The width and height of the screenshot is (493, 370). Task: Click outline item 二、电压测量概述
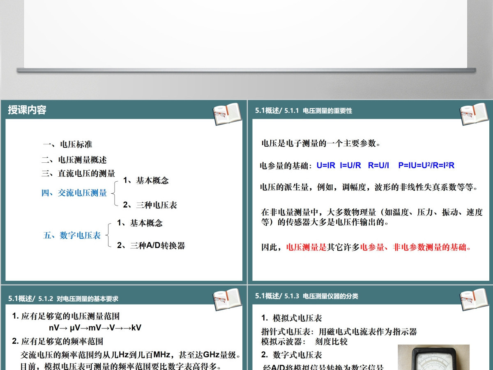(74, 160)
